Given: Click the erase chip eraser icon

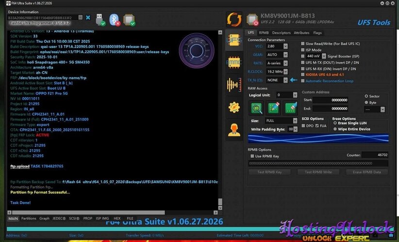Looking at the screenshot, I should point(291,108).
